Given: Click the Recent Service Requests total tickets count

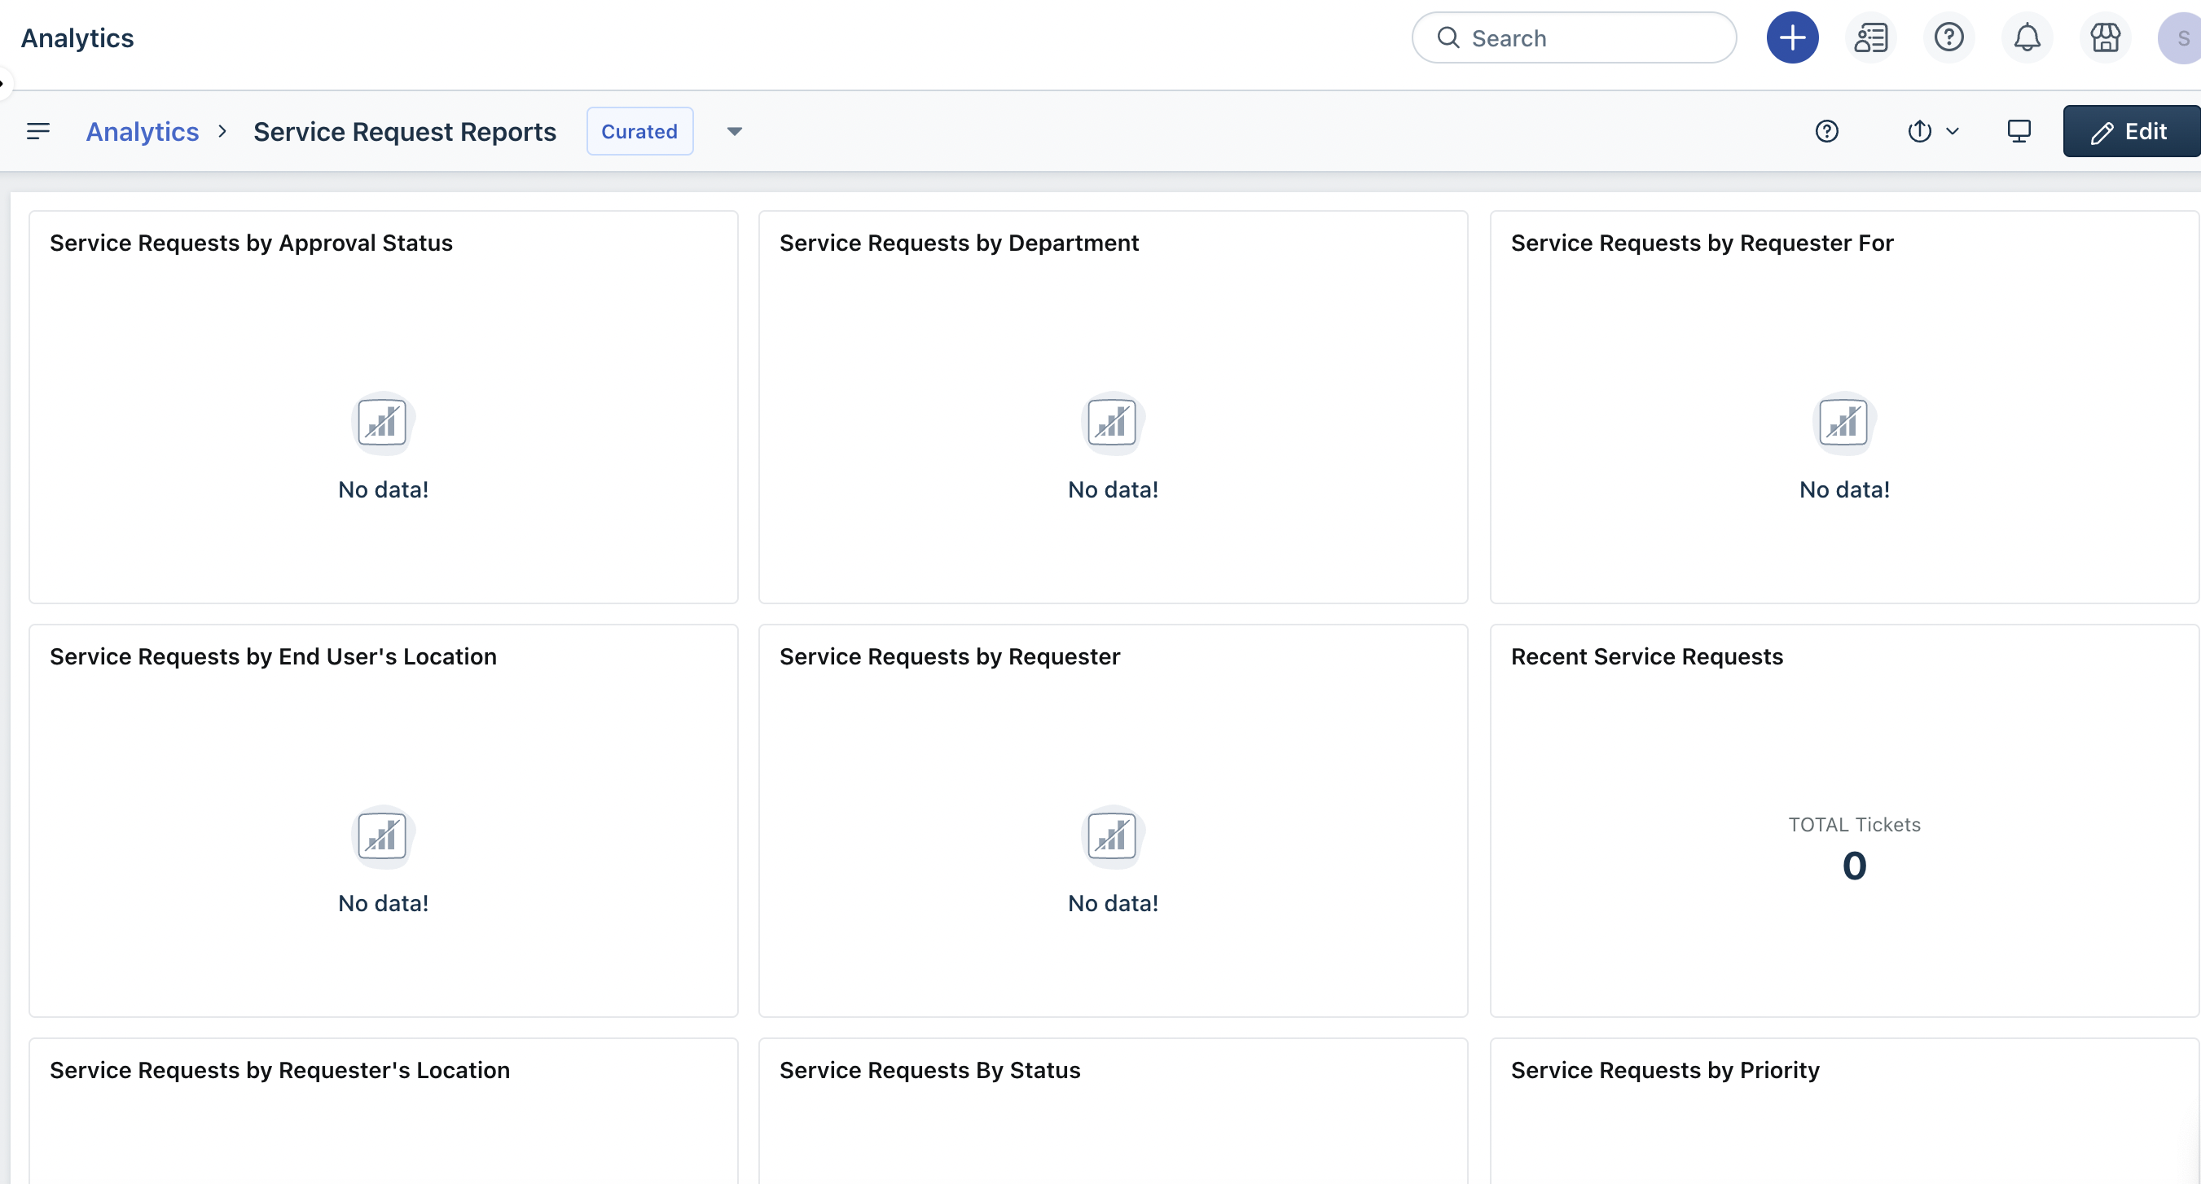Looking at the screenshot, I should [1853, 866].
